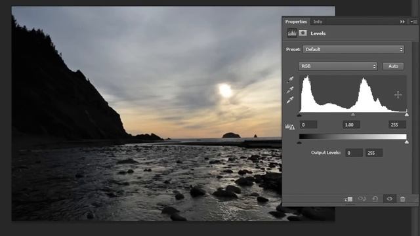
Task: Pick the black point eyedropper
Action: [290, 79]
